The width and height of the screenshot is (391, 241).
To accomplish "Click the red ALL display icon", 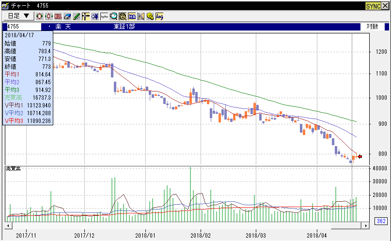I will (x=58, y=16).
